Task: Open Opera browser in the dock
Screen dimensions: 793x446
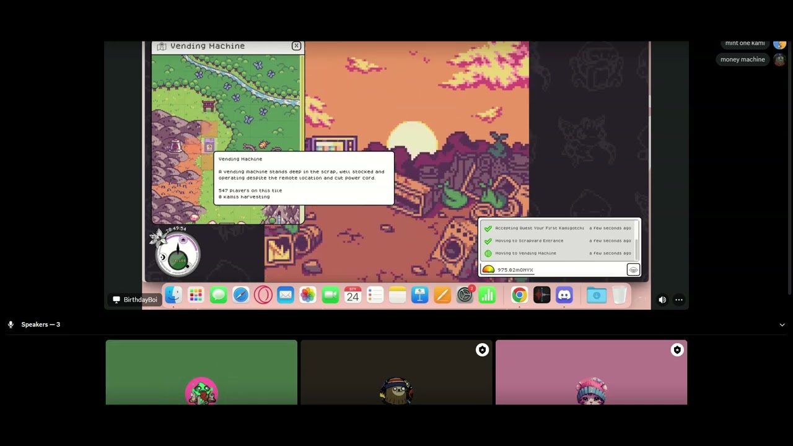Action: [x=263, y=295]
